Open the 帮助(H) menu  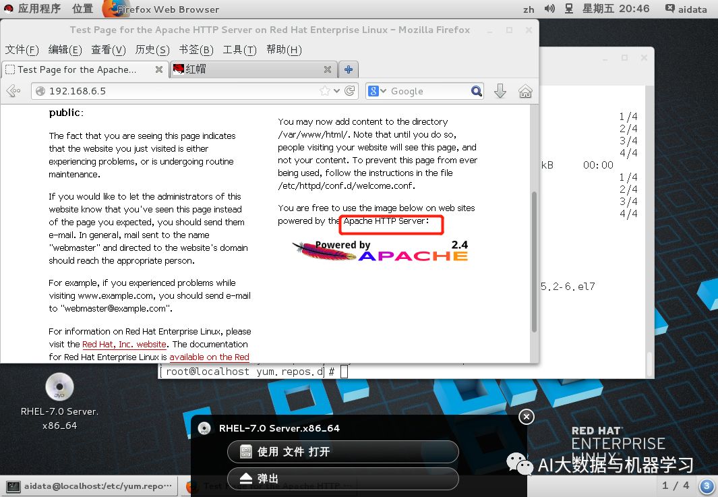click(x=284, y=49)
